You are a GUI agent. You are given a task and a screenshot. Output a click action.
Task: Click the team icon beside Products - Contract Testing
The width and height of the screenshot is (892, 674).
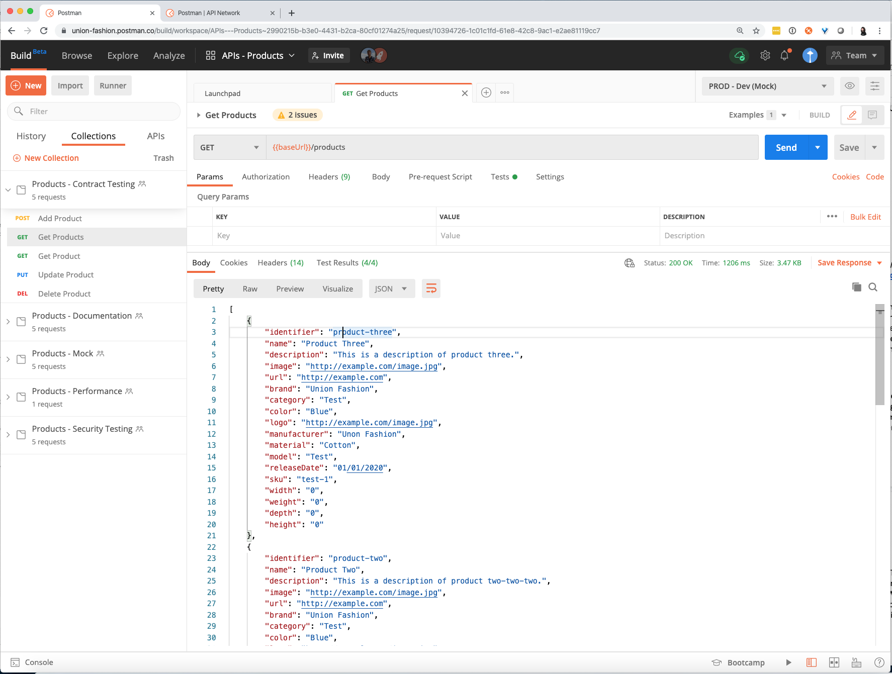pyautogui.click(x=142, y=184)
